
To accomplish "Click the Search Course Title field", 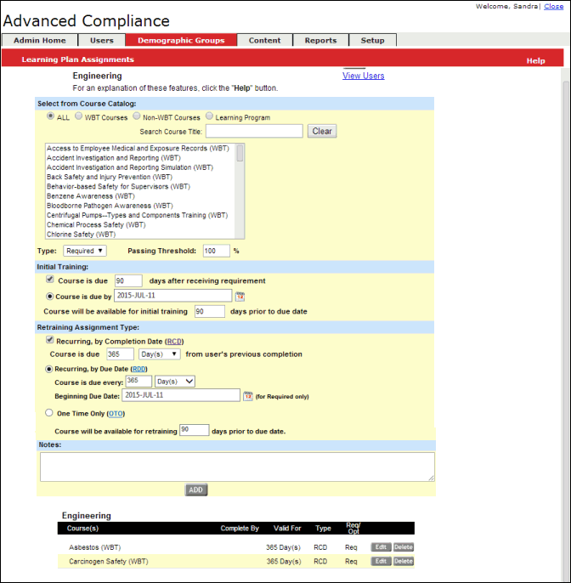I will 254,131.
